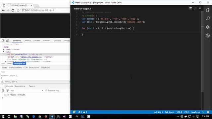The image size is (212, 119).
Task: Open Cortana search circle on taskbar
Action: (x=9, y=116)
